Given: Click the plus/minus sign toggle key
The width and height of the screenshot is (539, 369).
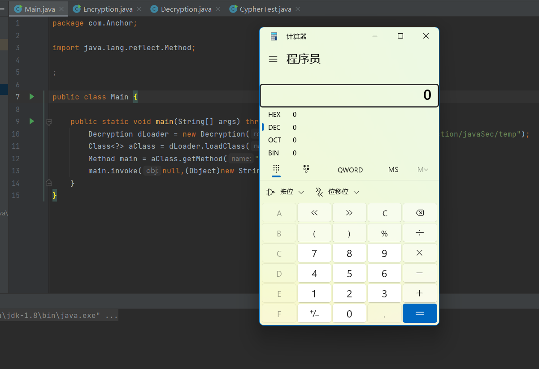Looking at the screenshot, I should [x=314, y=313].
